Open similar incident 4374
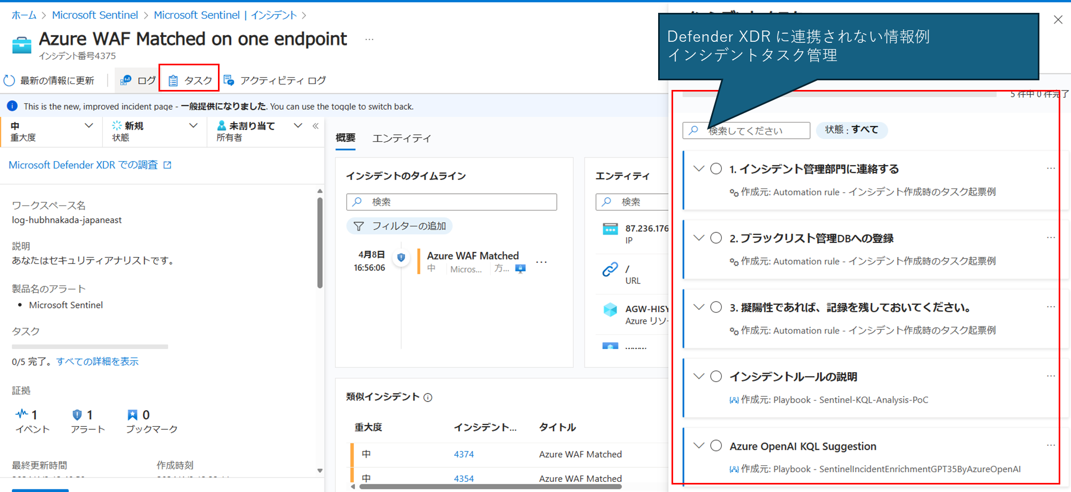This screenshot has width=1071, height=492. coord(464,455)
